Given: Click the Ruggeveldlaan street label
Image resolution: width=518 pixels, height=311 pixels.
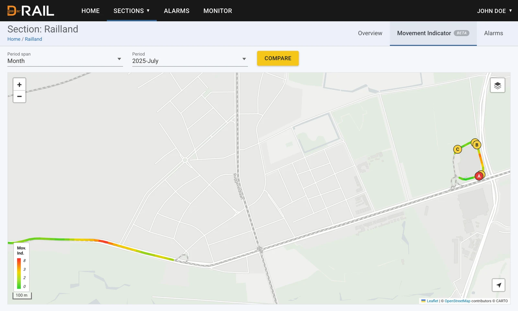Looking at the screenshot, I should point(238,186).
